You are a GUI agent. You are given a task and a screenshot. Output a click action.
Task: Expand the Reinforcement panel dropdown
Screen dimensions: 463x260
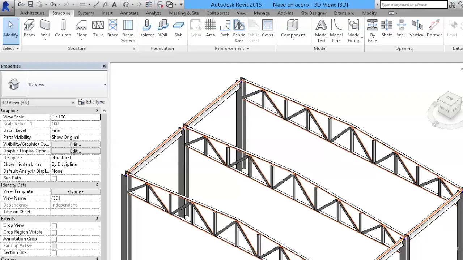232,48
